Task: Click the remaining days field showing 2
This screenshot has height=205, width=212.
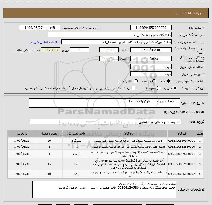Action: tap(79, 50)
